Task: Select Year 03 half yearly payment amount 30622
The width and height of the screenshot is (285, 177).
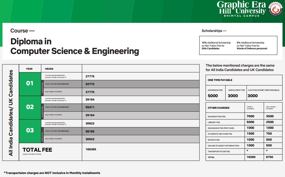Action: pos(90,139)
